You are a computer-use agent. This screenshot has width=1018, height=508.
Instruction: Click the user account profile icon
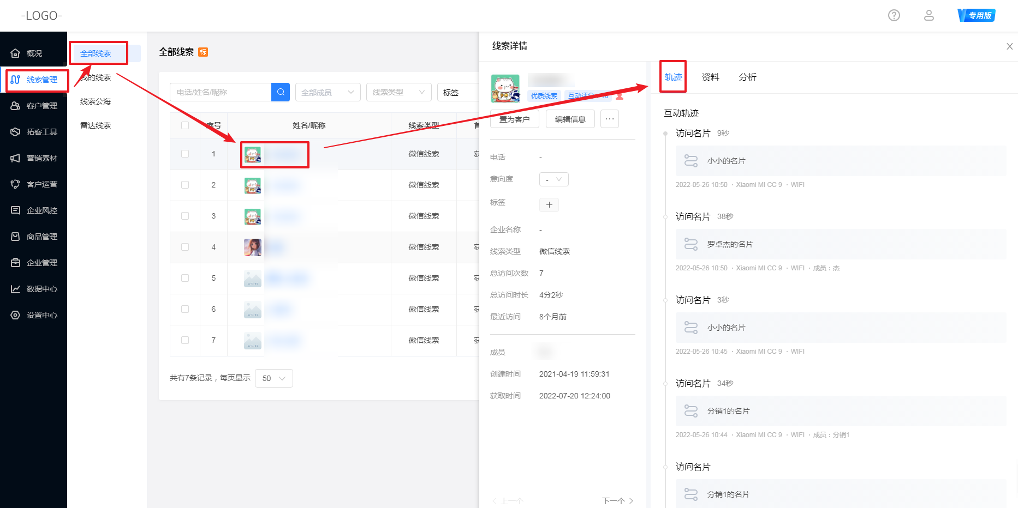[x=928, y=15]
